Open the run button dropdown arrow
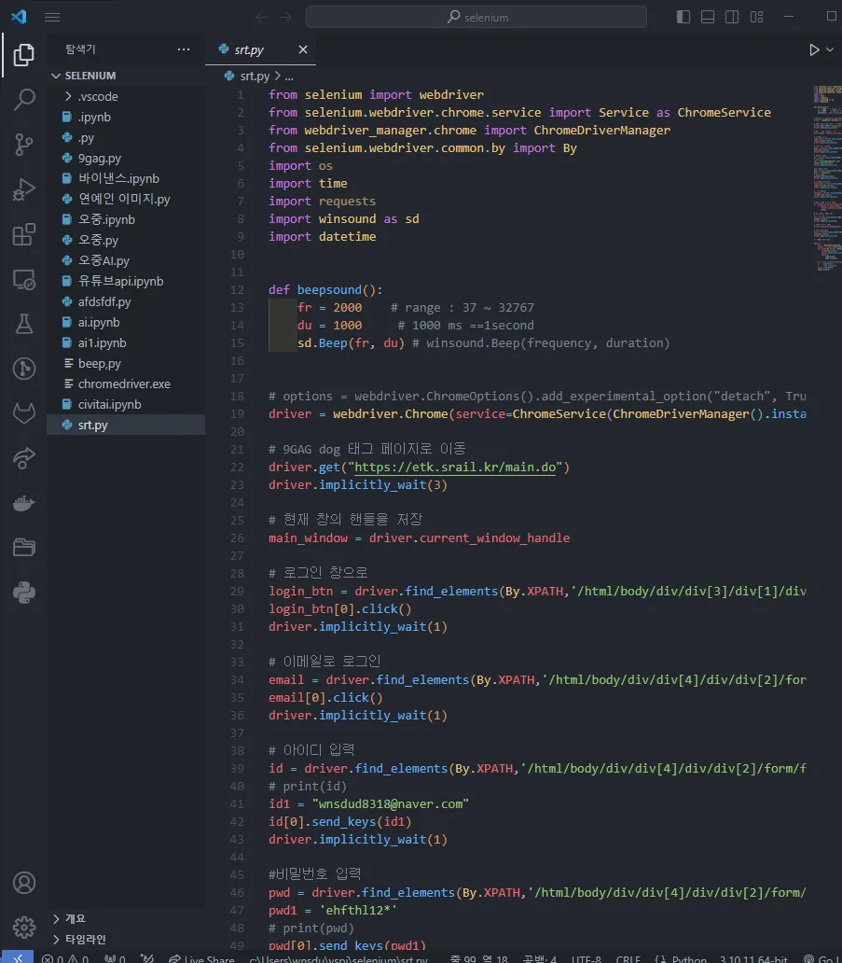This screenshot has width=842, height=963. click(831, 49)
